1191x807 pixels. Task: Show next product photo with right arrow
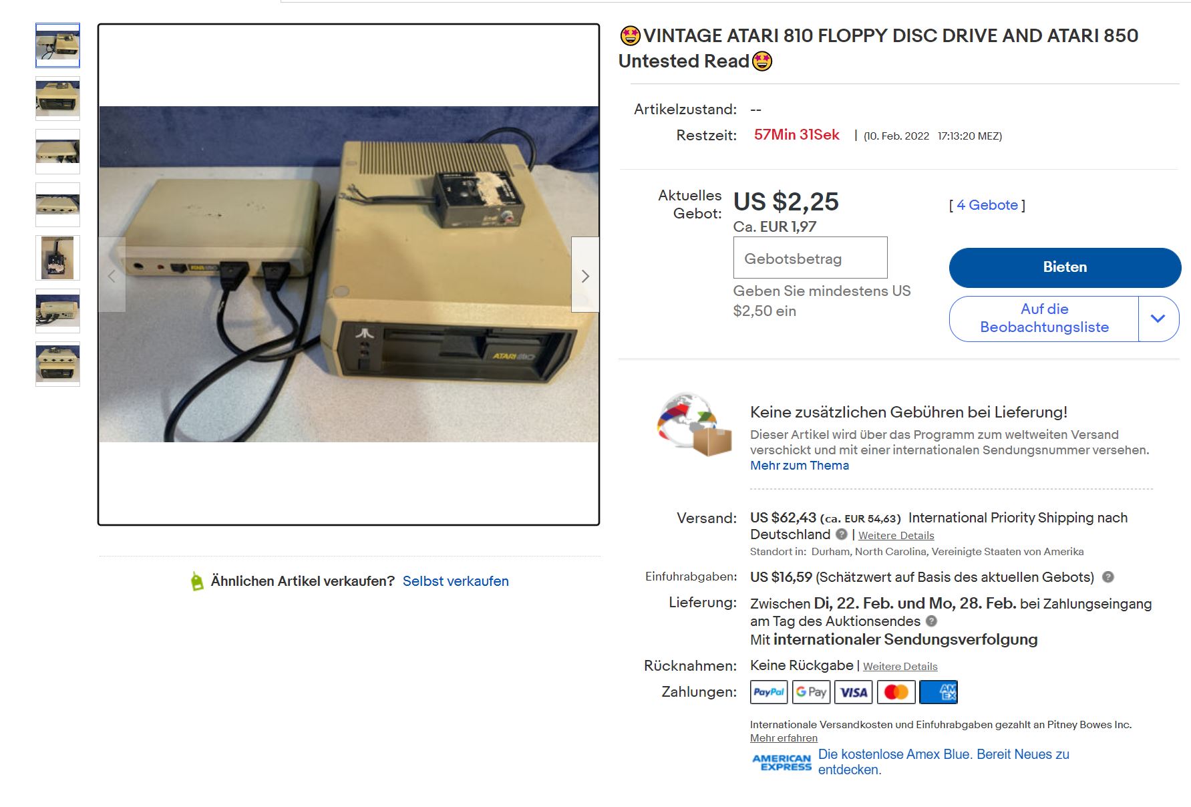(x=585, y=275)
